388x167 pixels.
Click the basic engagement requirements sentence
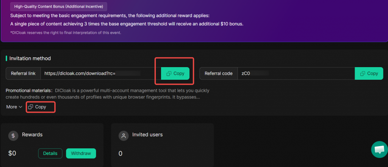[x=110, y=16]
